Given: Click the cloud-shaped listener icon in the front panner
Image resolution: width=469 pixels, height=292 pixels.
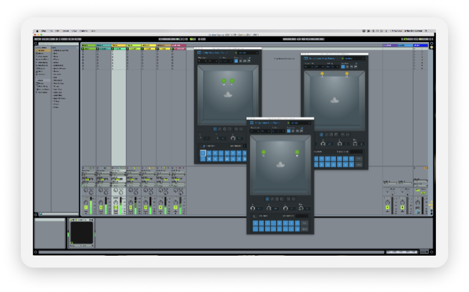Looking at the screenshot, I should pyautogui.click(x=280, y=164).
